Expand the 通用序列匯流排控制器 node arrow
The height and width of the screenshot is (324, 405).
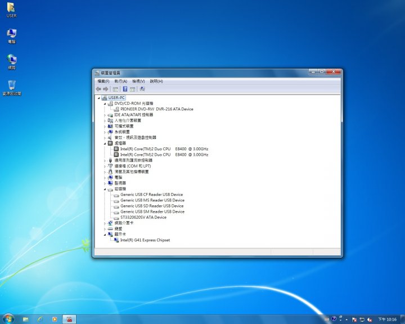click(105, 160)
